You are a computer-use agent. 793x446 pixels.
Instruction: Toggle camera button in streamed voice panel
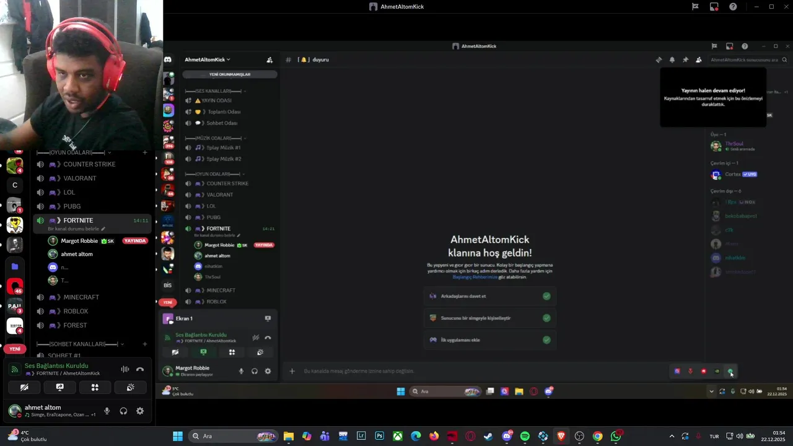175,352
